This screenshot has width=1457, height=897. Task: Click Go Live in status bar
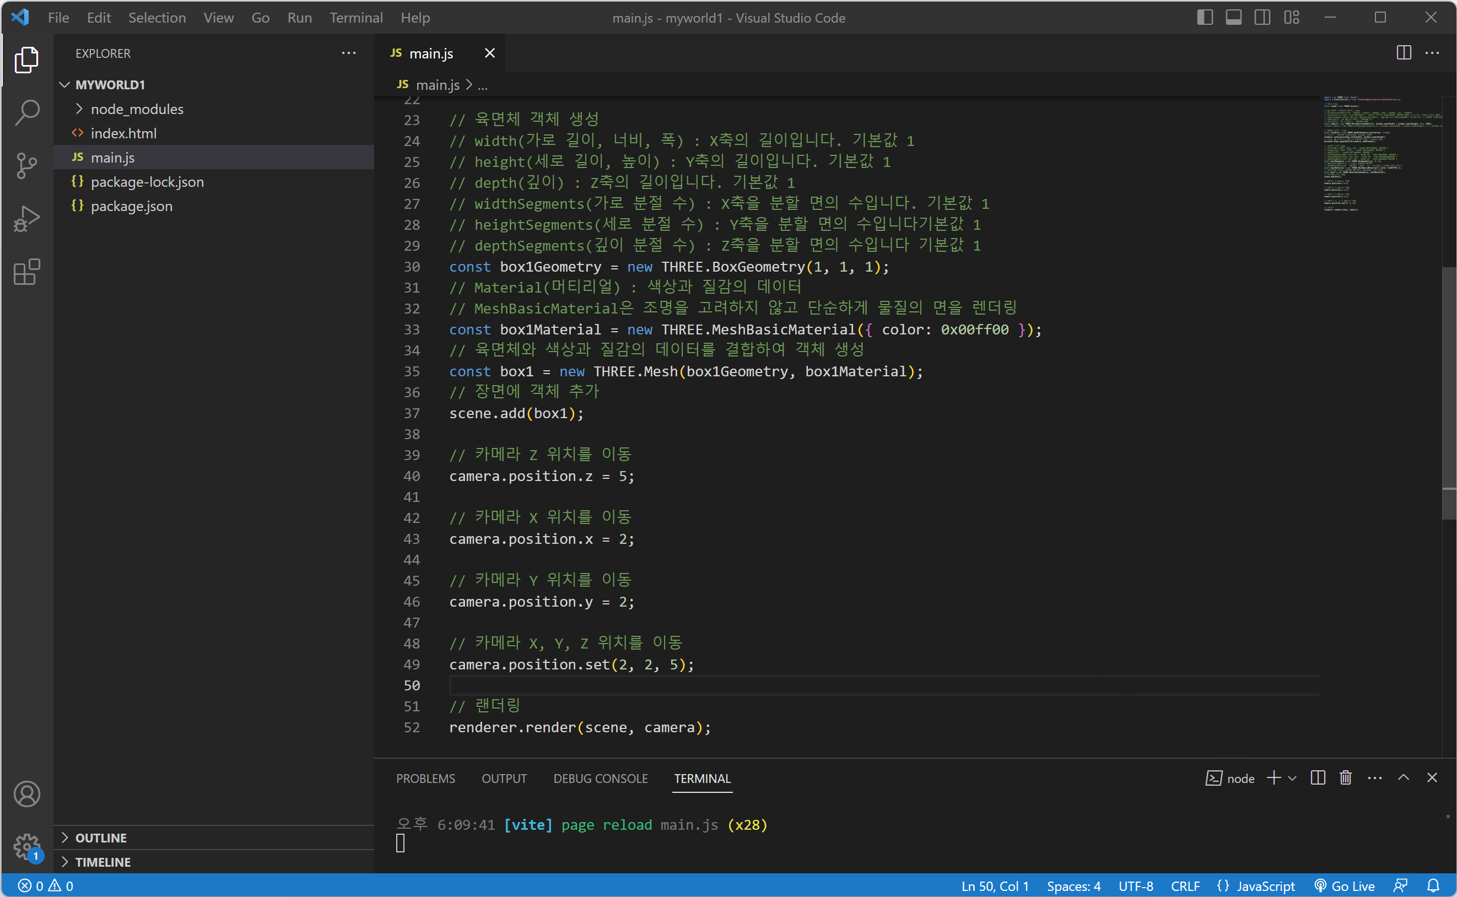click(1344, 886)
